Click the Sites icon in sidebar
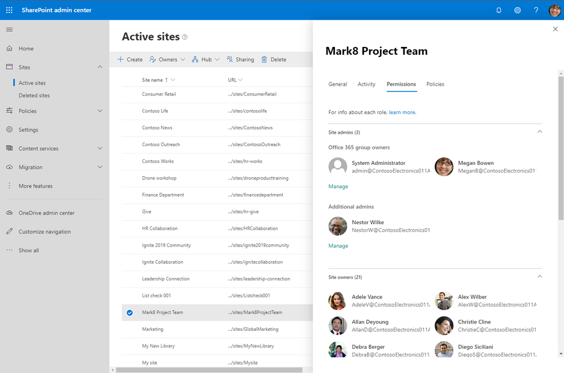This screenshot has width=564, height=373. [x=10, y=67]
